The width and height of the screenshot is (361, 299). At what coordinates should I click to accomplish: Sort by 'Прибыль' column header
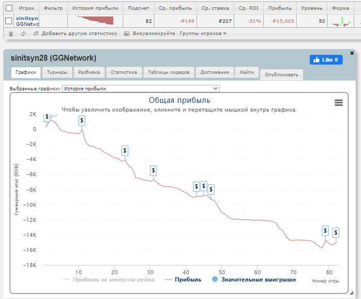click(x=280, y=8)
